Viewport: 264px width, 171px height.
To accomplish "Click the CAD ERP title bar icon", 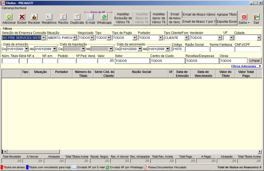I will point(3,3).
